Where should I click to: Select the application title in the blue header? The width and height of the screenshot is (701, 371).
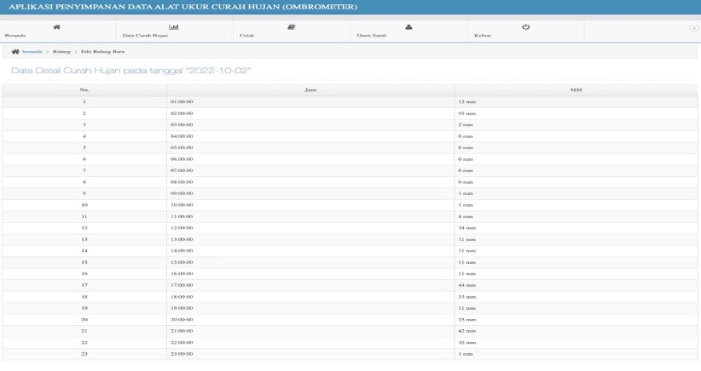coord(182,7)
